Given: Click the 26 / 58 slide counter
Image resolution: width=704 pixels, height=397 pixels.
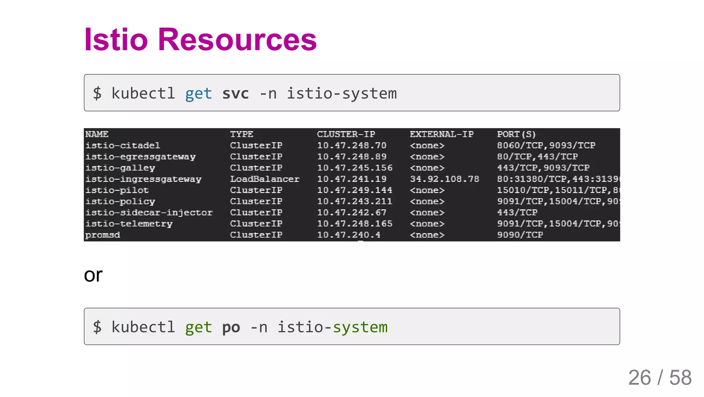Looking at the screenshot, I should [x=659, y=378].
